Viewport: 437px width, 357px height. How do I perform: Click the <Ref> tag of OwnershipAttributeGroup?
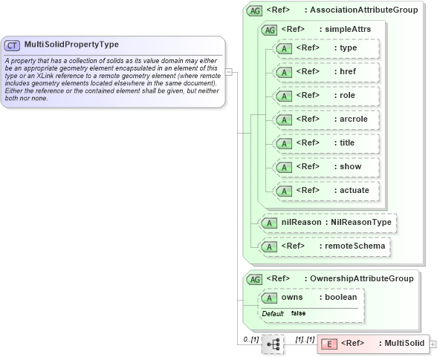click(x=278, y=278)
